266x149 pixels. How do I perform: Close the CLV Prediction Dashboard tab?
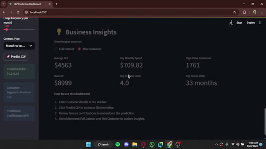[50, 4]
